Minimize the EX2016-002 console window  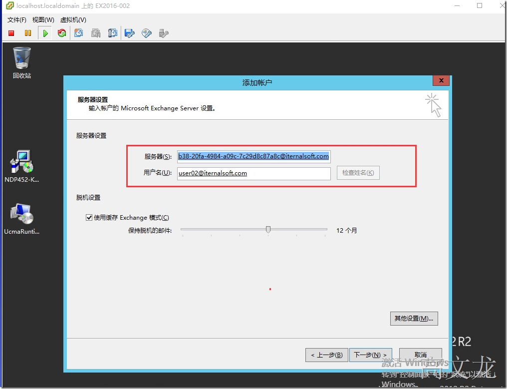[x=457, y=5]
